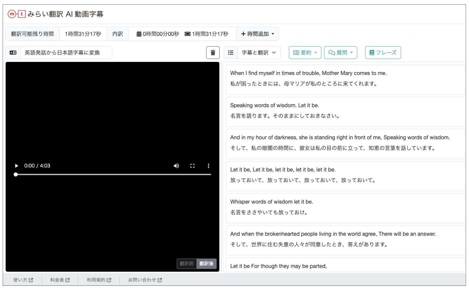Image resolution: width=469 pixels, height=290 pixels.
Task: Click the calendar icon next to 0時間00分00秒
Action: pyautogui.click(x=139, y=34)
